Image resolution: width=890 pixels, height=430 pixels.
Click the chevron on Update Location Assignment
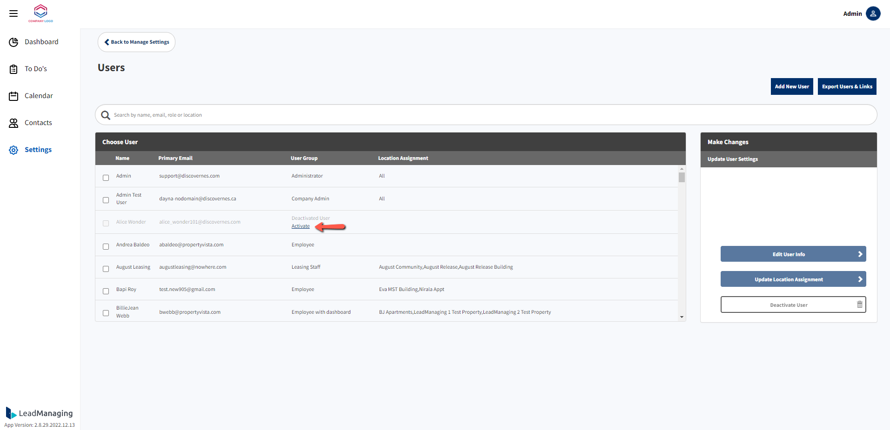(x=860, y=279)
